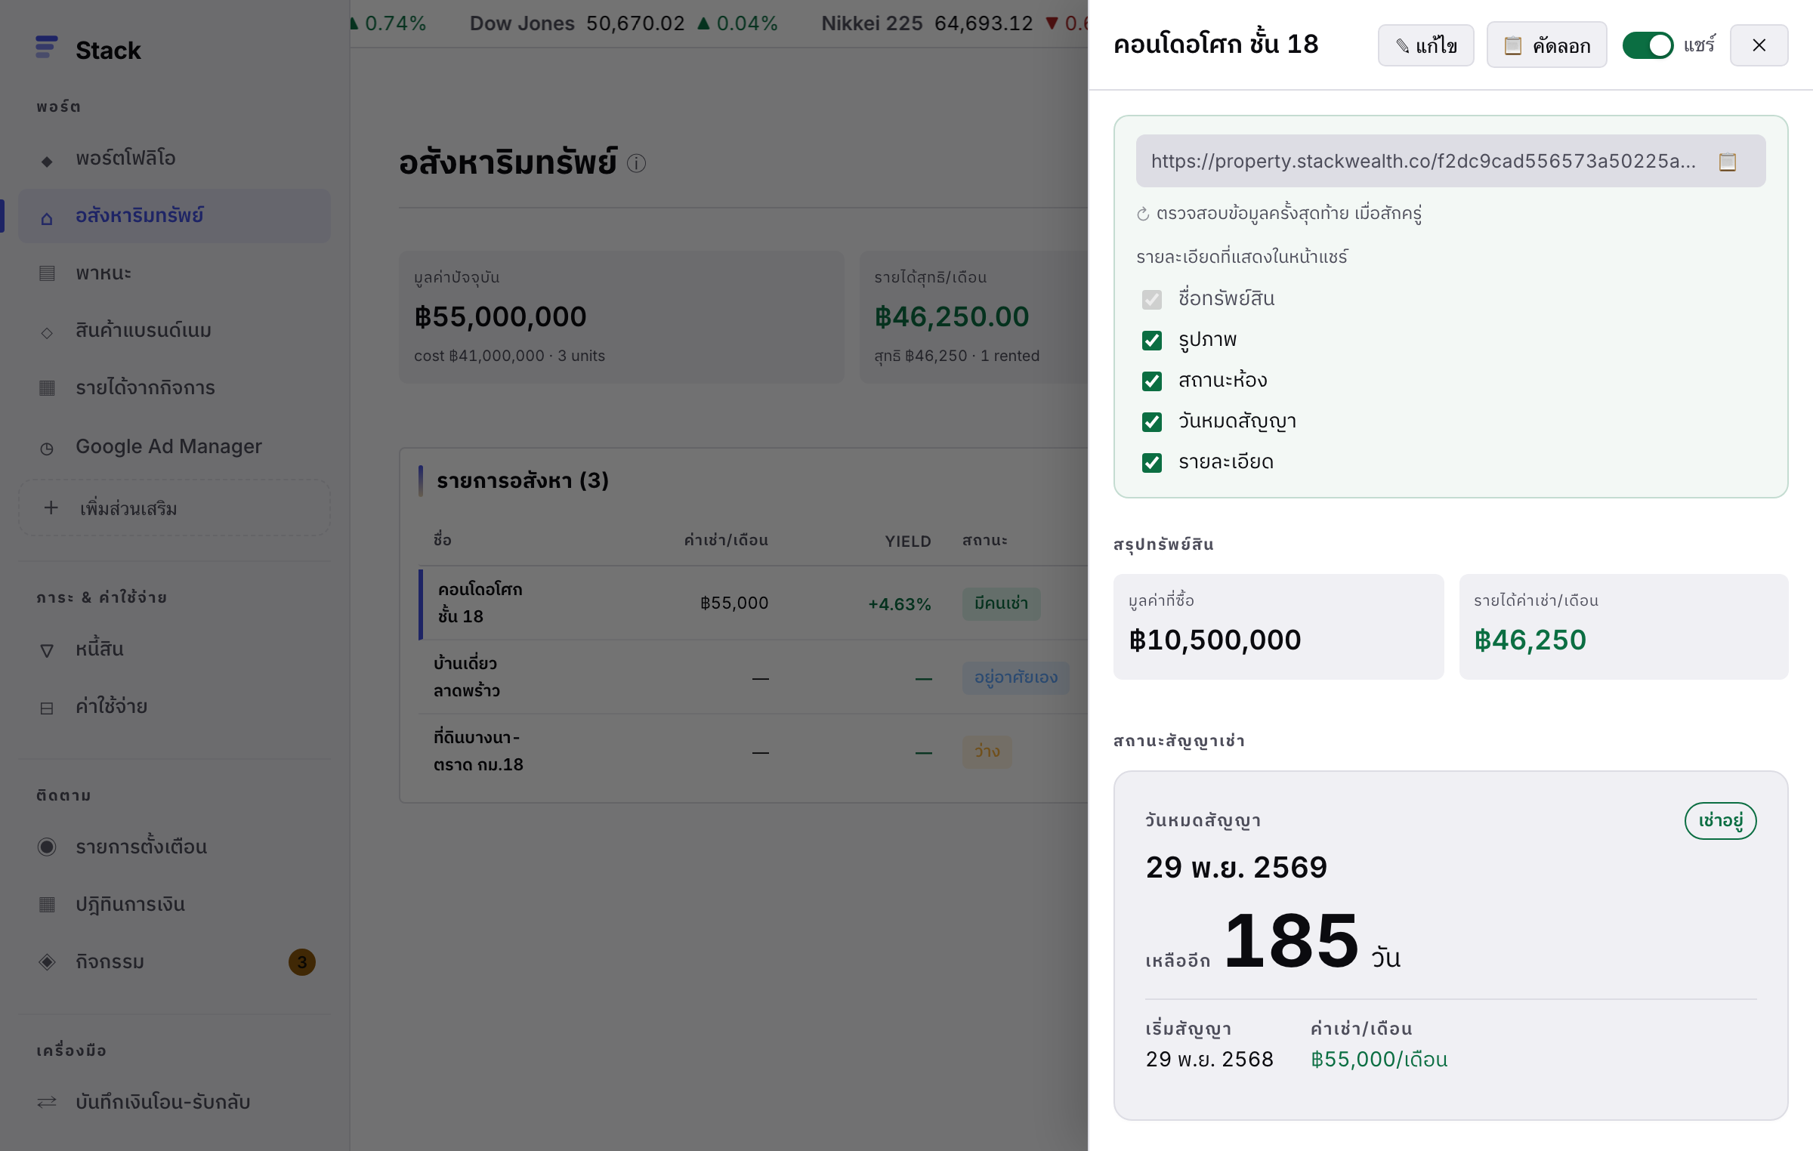1813x1151 pixels.
Task: Open บันทึกเงินโอน-รับกลับ tool
Action: coord(175,1103)
